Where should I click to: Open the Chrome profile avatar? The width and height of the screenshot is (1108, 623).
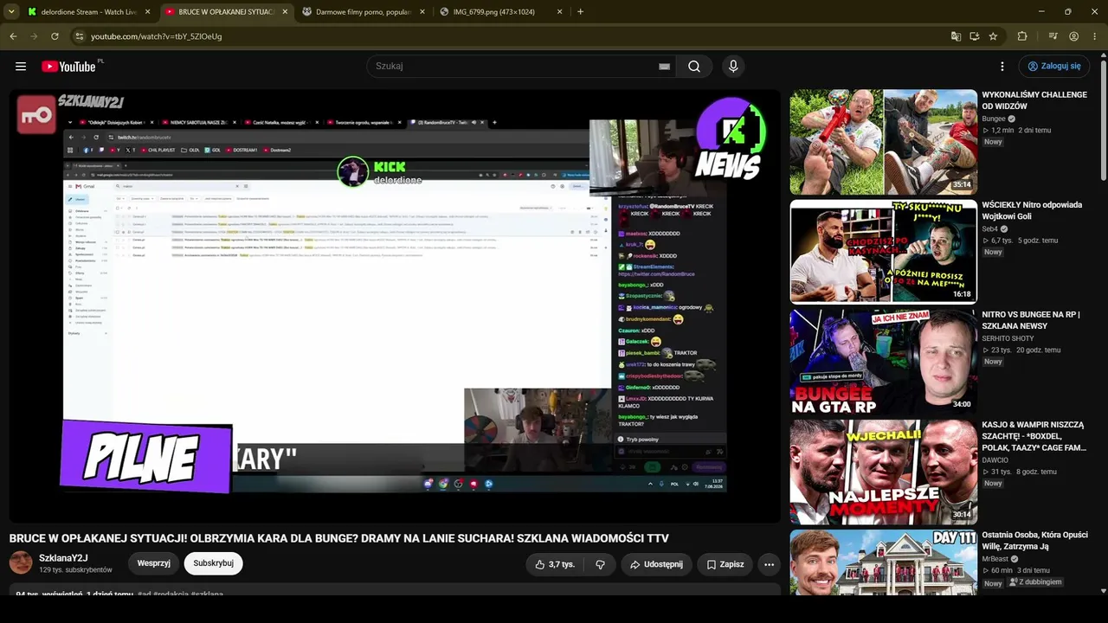[x=1074, y=36]
